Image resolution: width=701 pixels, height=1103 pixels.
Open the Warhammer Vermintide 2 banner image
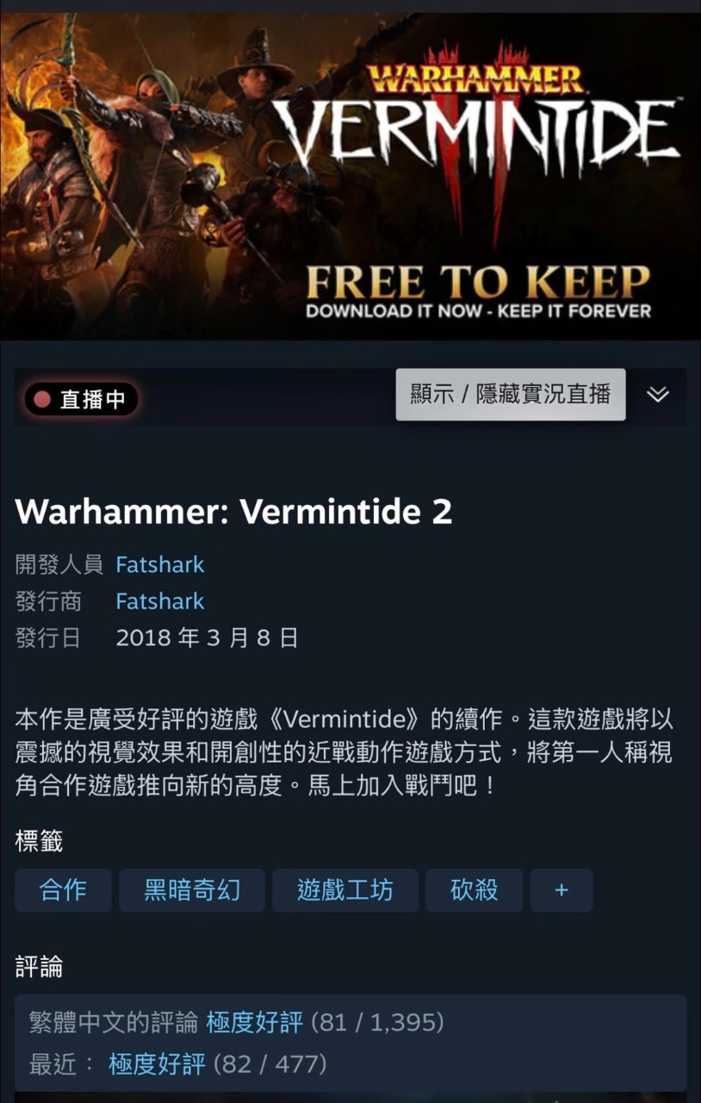(350, 176)
